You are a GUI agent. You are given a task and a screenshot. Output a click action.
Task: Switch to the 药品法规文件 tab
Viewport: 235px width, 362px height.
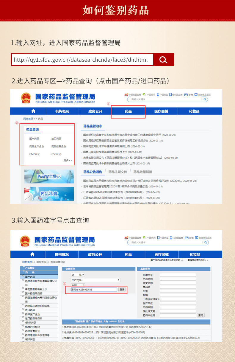coord(118,172)
